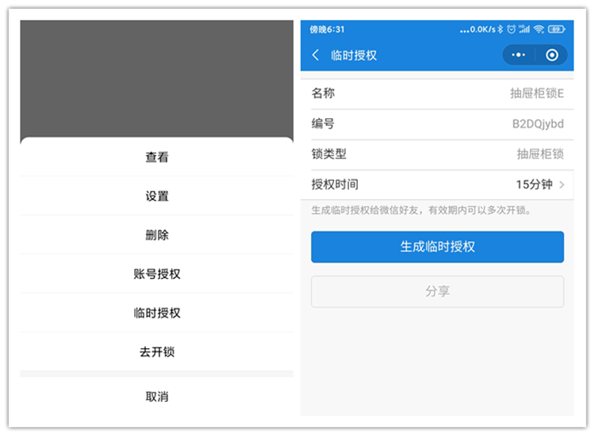Tap the Wi-Fi status icon
The image size is (595, 436).
(539, 29)
